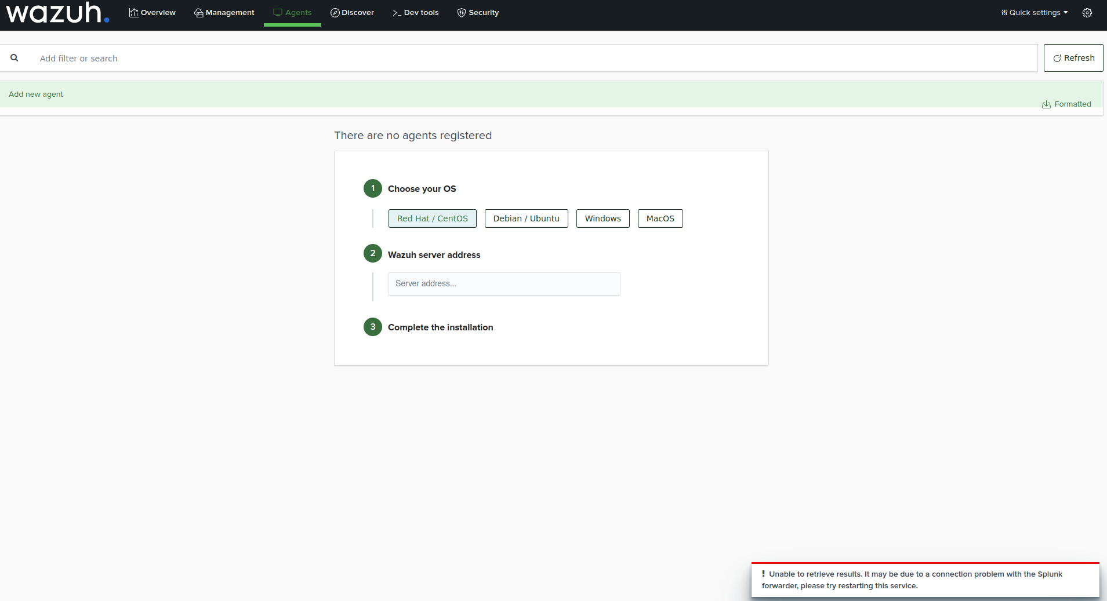Viewport: 1107px width, 601px height.
Task: Open the Quick settings dropdown
Action: 1033,12
